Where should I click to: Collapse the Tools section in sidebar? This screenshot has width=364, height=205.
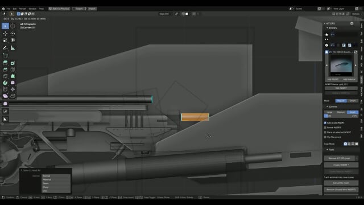[x=330, y=150]
